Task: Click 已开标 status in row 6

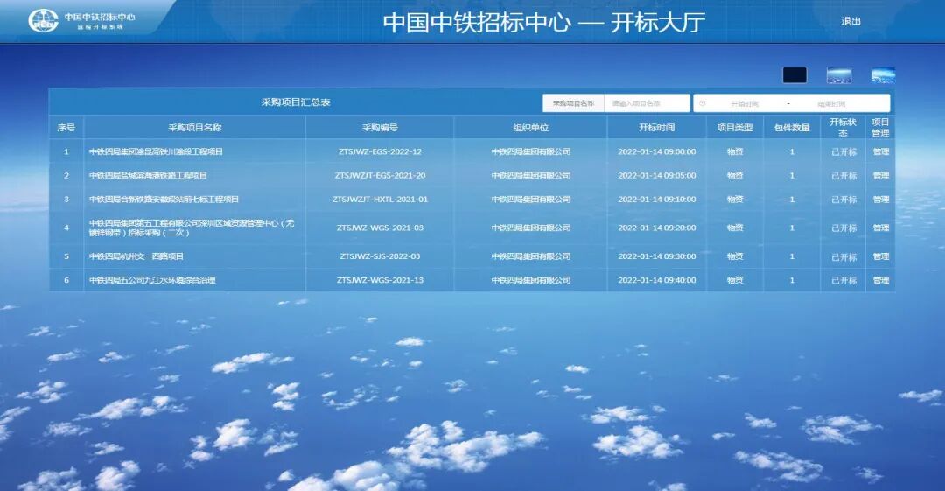Action: [843, 280]
